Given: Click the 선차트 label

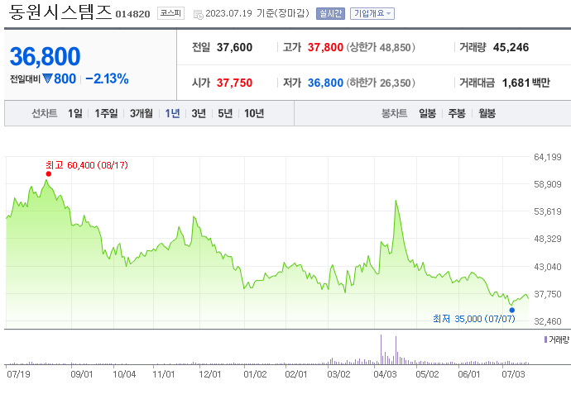Looking at the screenshot, I should click(45, 113).
